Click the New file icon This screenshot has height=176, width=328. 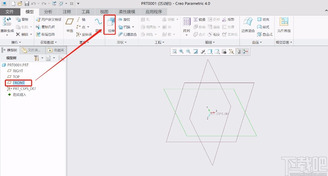tap(13, 3)
